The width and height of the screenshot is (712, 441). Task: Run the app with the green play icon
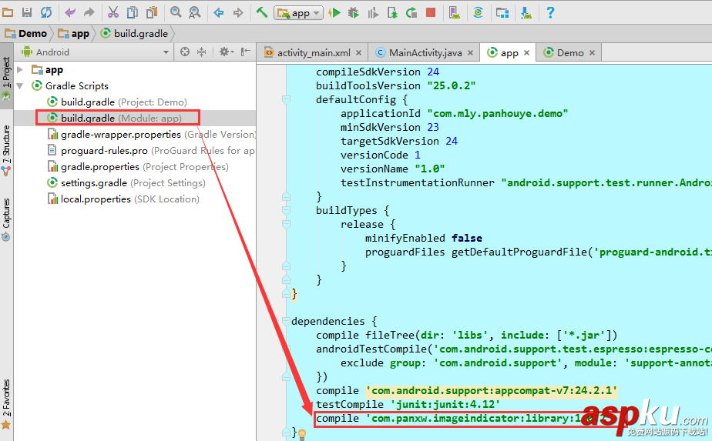click(334, 12)
